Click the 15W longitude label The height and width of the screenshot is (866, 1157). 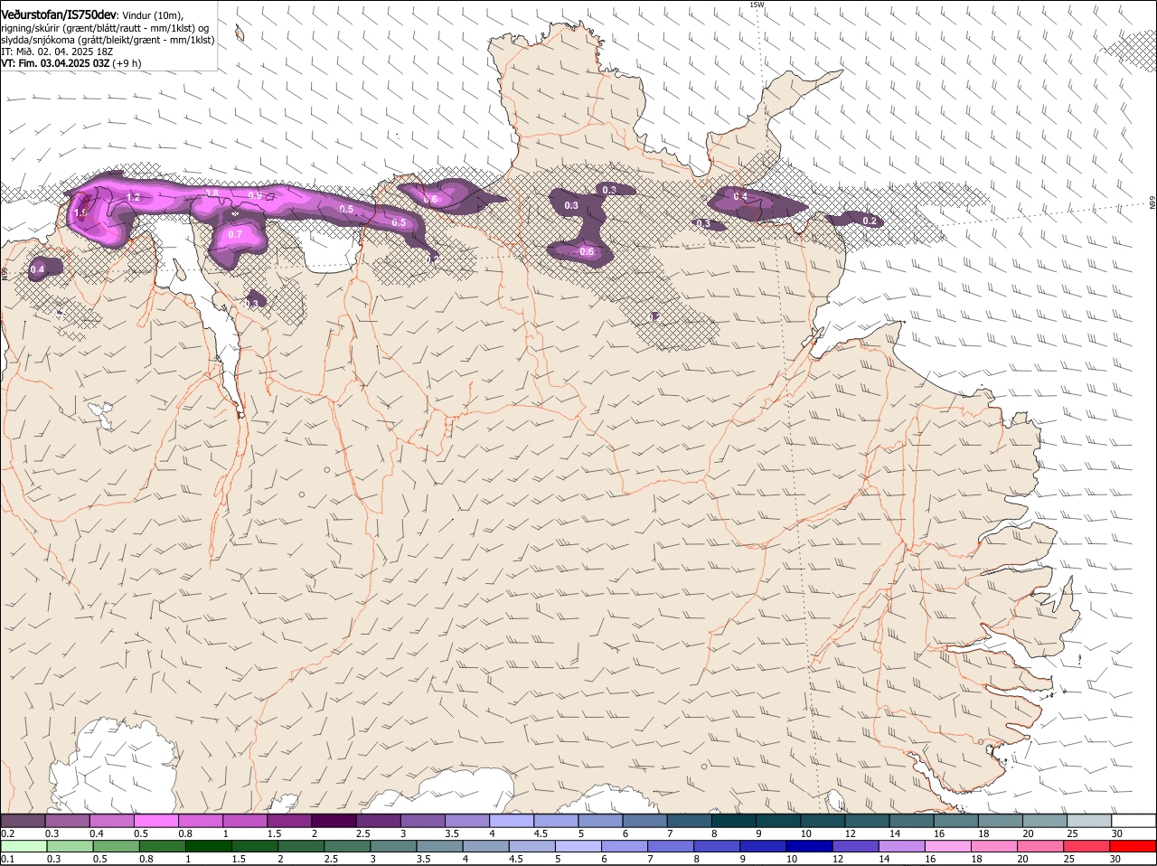[757, 5]
